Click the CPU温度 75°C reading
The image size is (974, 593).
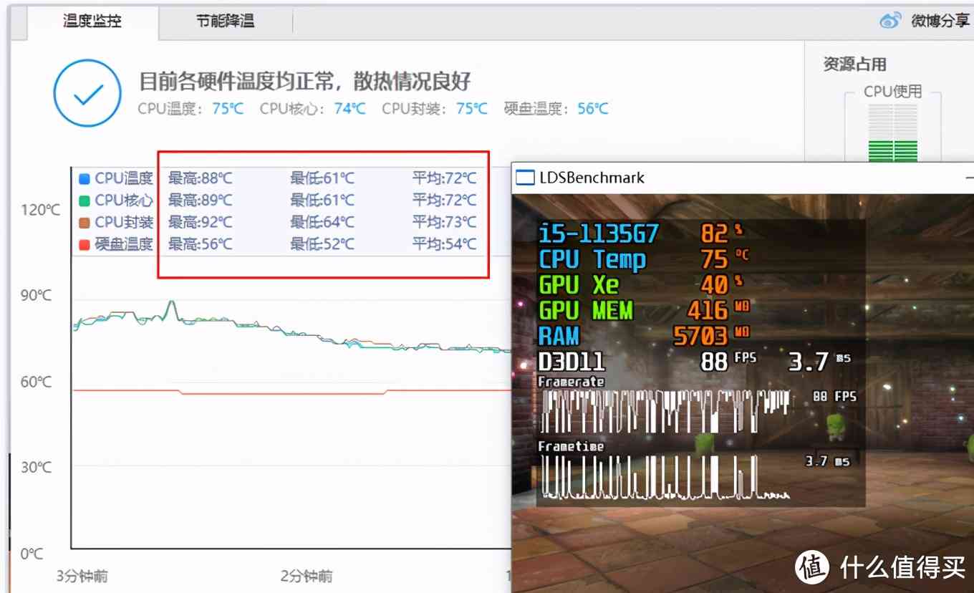[x=228, y=109]
